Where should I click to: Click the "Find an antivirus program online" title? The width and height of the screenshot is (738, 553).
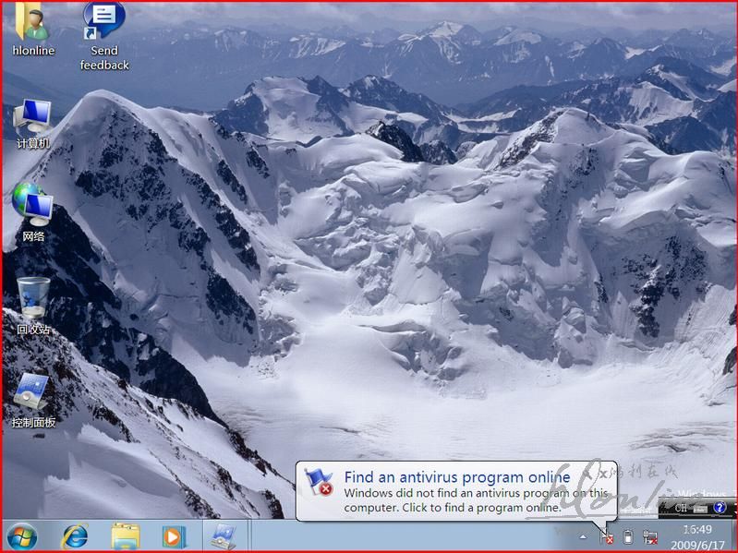[456, 477]
